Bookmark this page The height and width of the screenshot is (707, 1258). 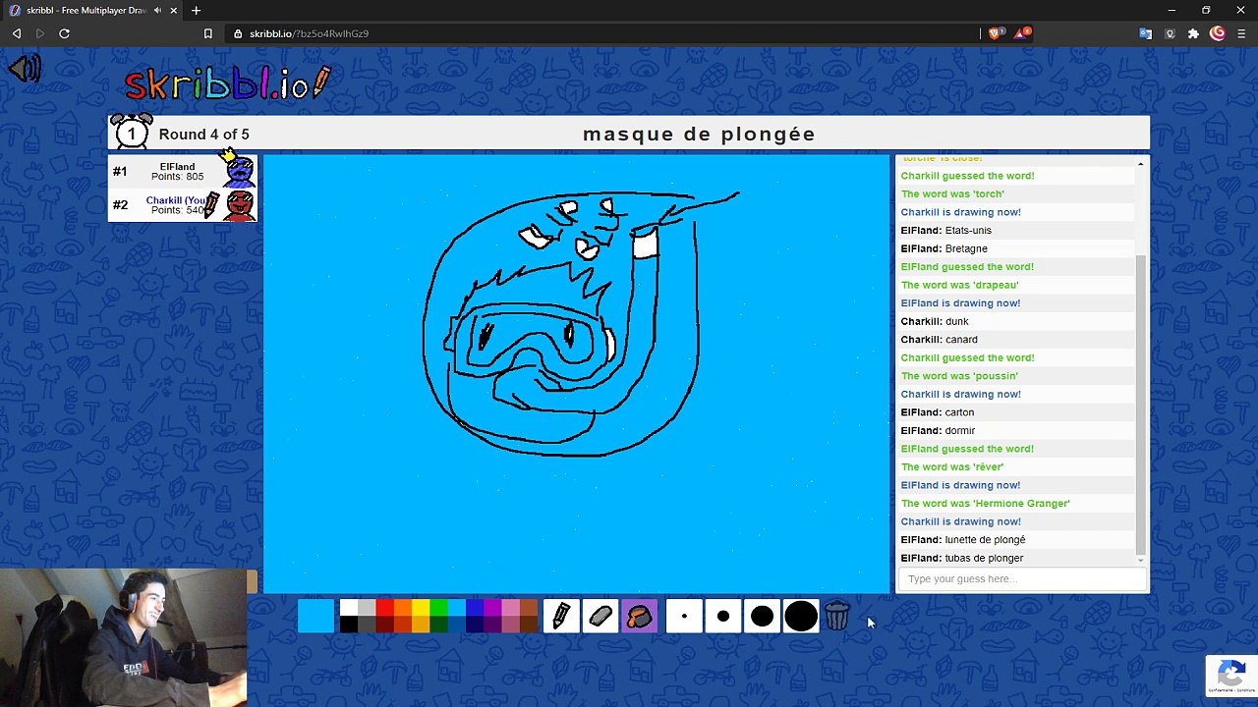pos(207,33)
